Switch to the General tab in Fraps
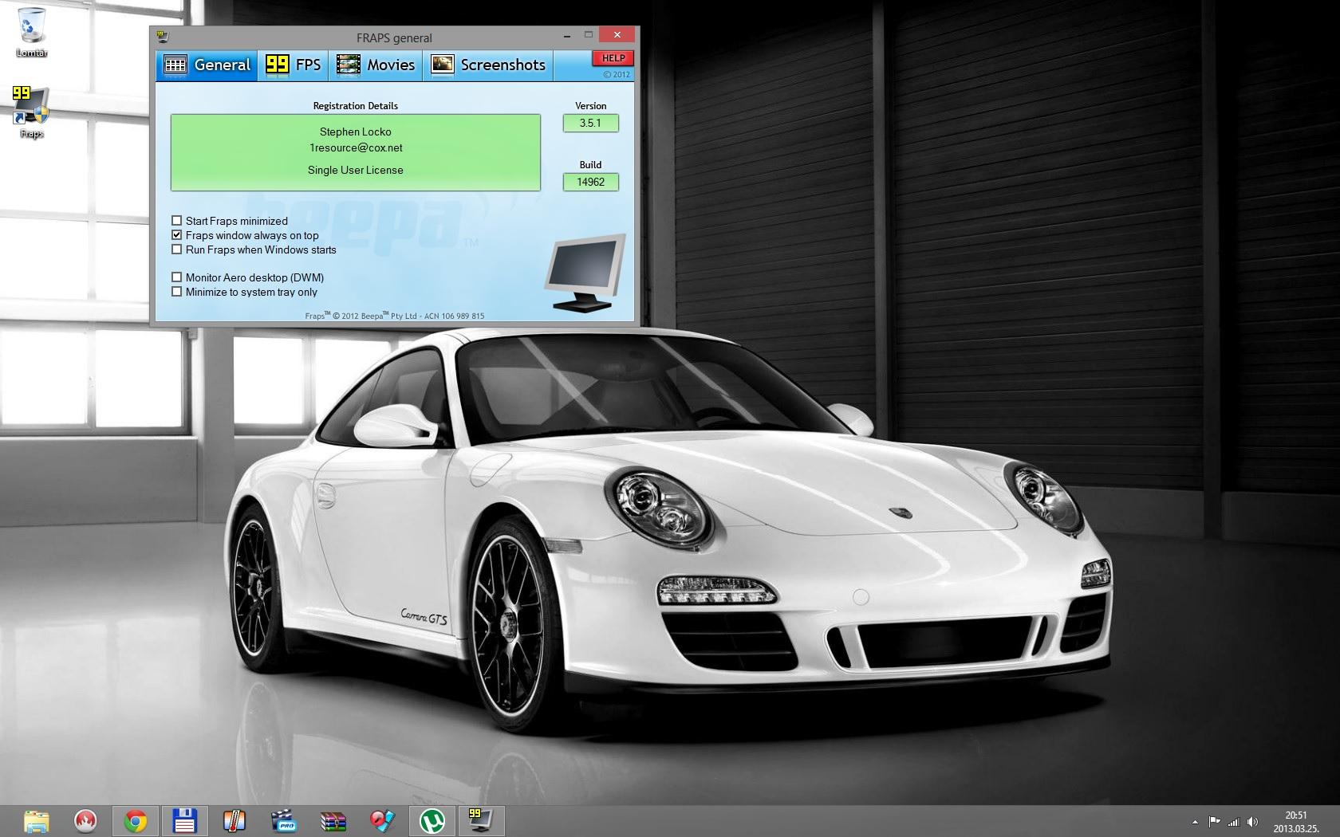1340x837 pixels. point(207,65)
